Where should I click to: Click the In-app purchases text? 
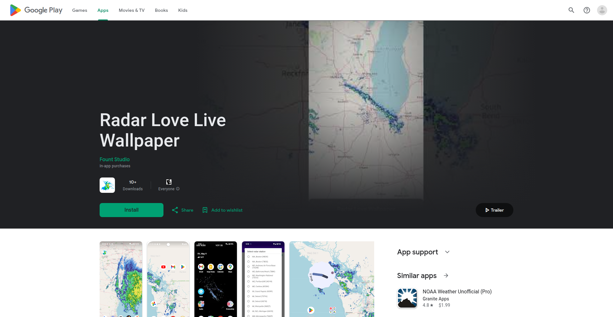[115, 166]
